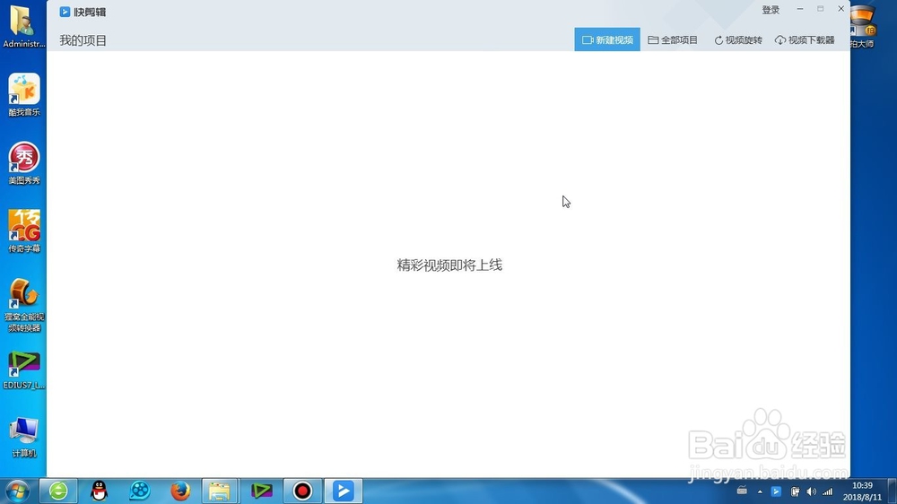Click the 快剪辑 taskbar icon
The image size is (897, 504).
click(x=344, y=491)
